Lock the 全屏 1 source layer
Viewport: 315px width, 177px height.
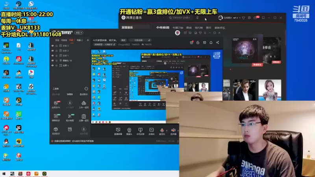56,65
